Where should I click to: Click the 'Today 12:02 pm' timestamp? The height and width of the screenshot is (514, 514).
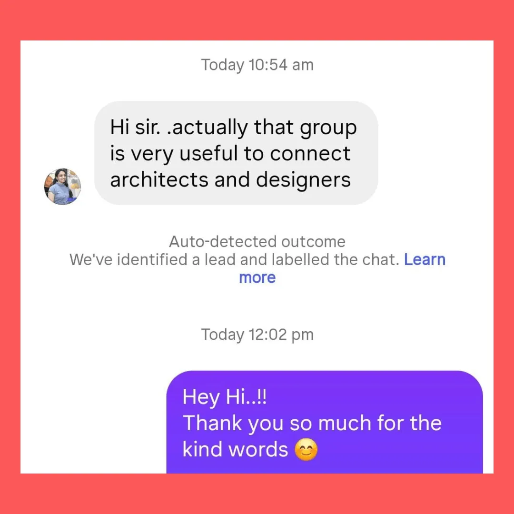click(257, 335)
